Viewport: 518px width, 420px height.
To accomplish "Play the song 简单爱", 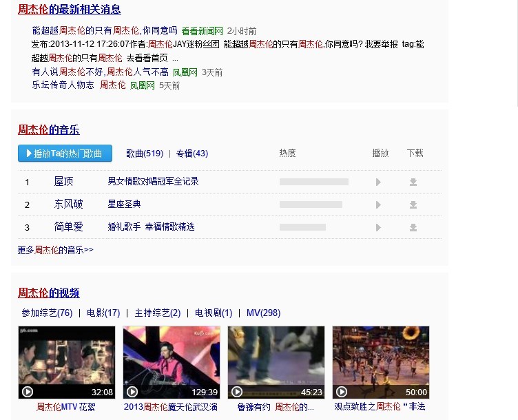I will [x=378, y=227].
